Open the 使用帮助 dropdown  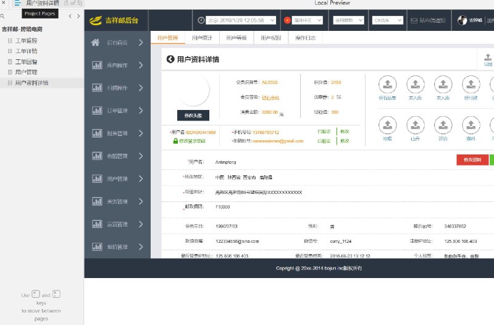(x=348, y=20)
